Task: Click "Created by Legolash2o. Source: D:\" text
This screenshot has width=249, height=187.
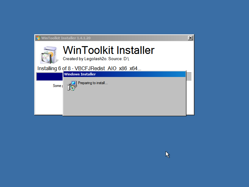Action: pos(96,59)
